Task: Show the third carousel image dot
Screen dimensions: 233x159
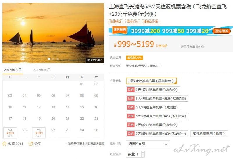Action: pyautogui.click(x=57, y=59)
